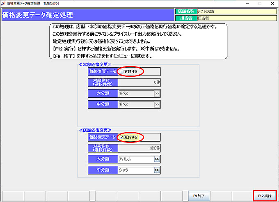Click the 中分類 field showing シャツ

point(136,170)
